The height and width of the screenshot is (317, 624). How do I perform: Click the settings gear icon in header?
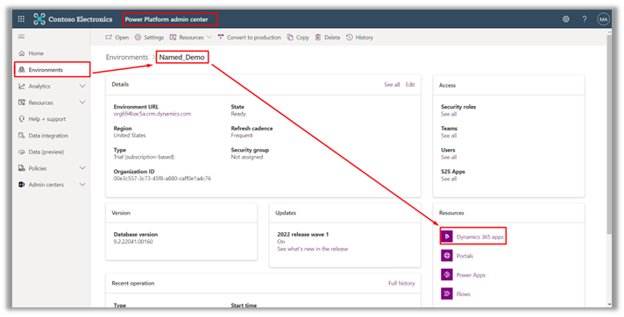[565, 19]
